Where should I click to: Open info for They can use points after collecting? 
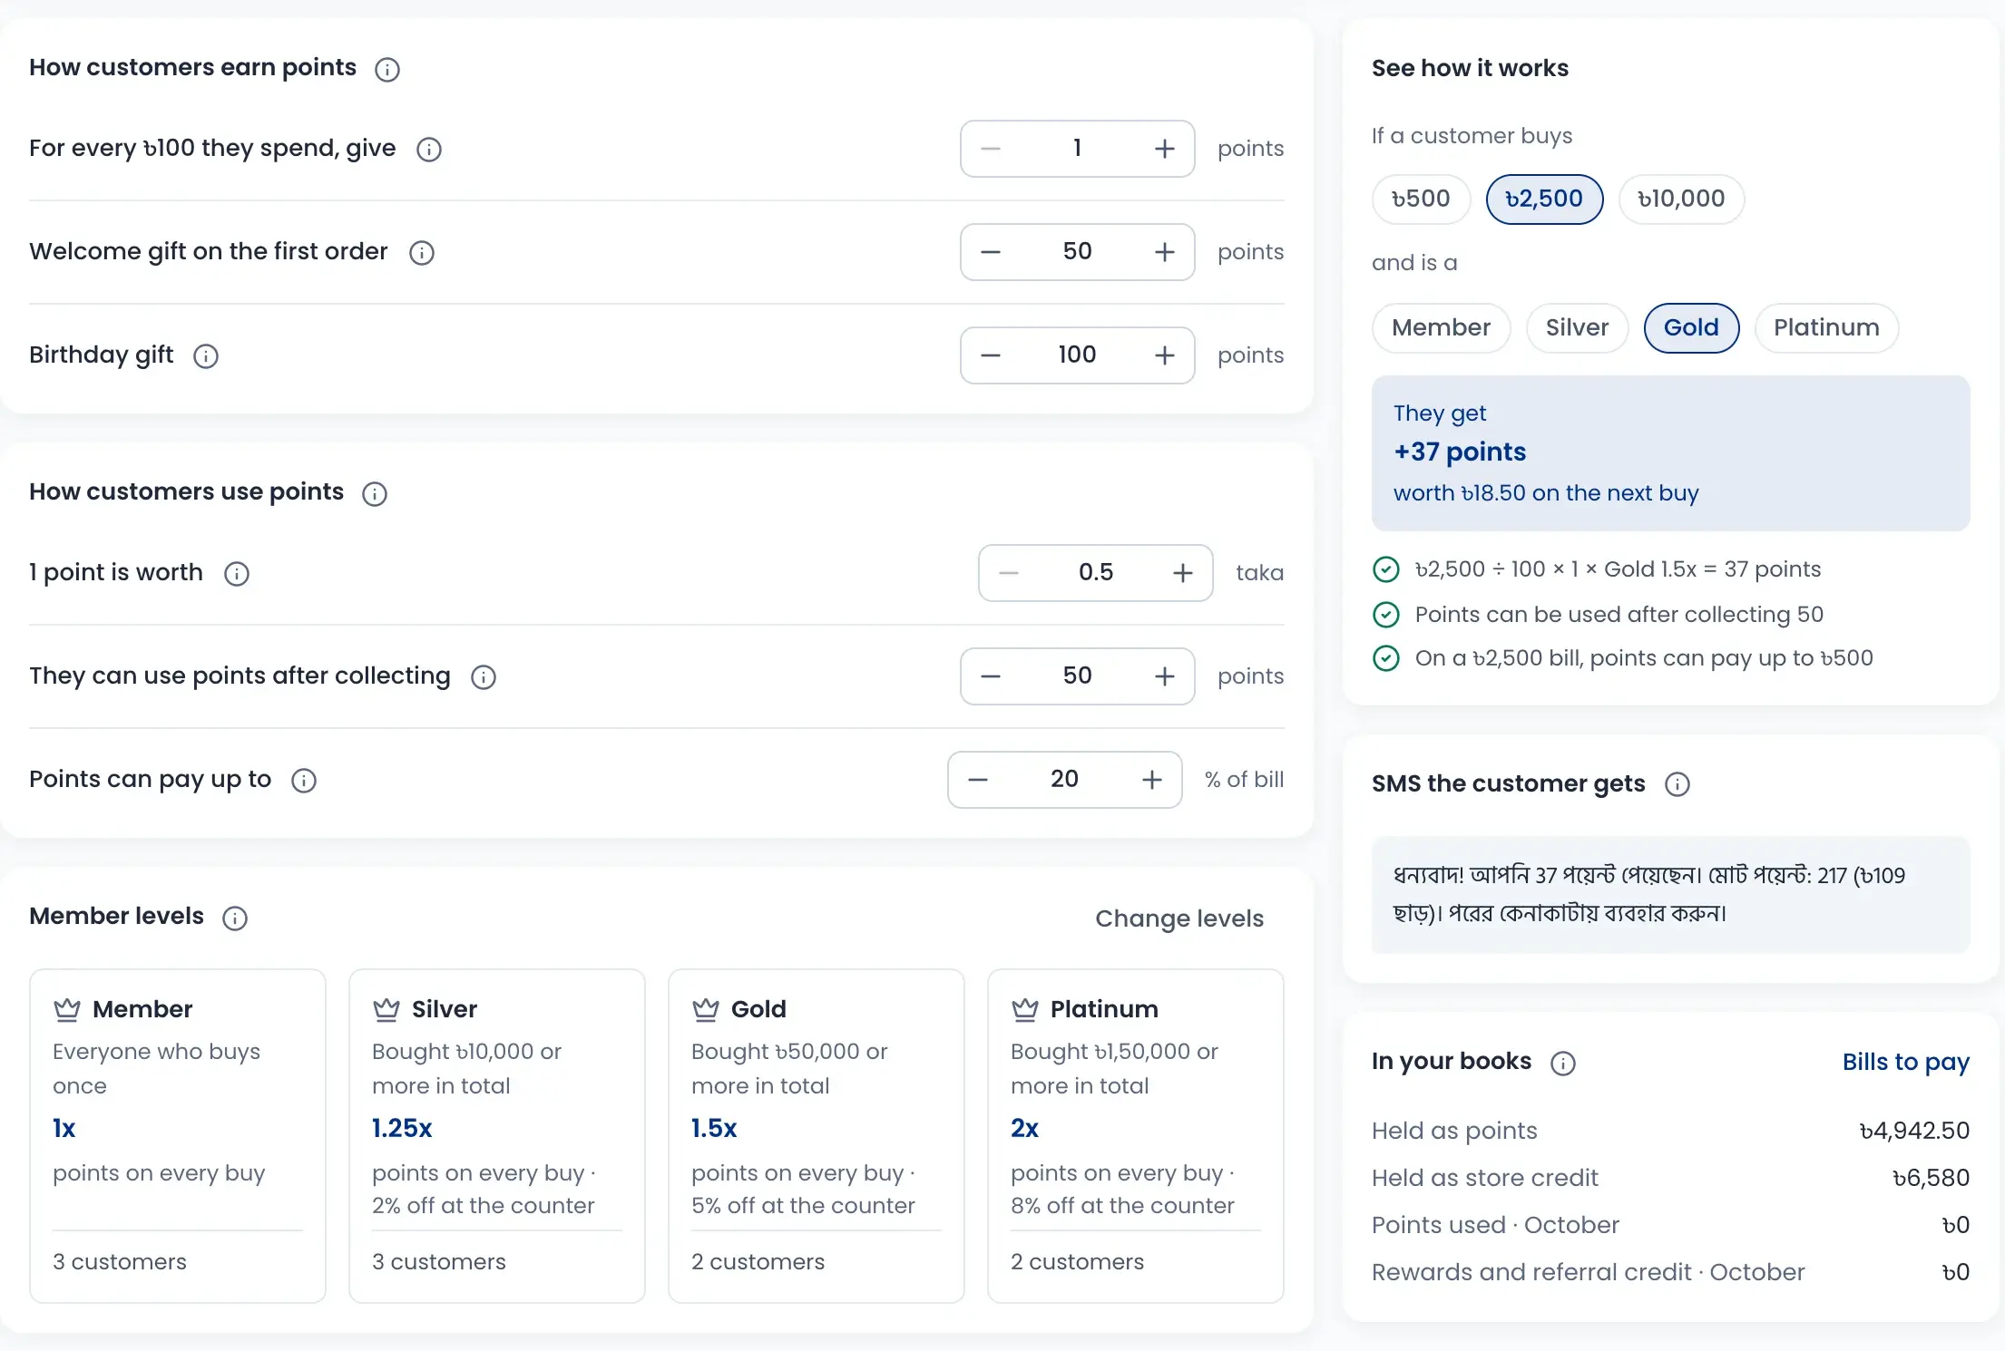484,676
